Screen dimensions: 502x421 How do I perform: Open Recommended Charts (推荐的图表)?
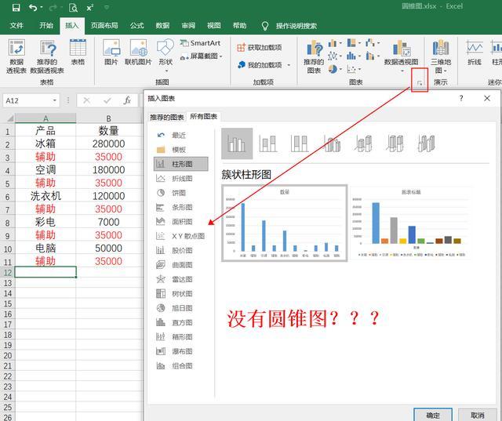point(314,56)
